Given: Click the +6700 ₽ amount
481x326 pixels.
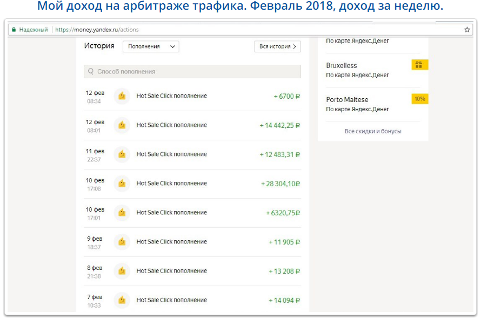Looking at the screenshot, I should (x=286, y=96).
